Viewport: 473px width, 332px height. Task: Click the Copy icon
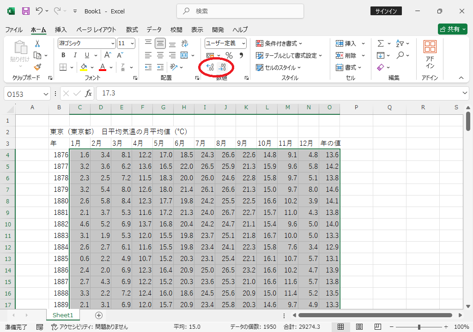(37, 55)
